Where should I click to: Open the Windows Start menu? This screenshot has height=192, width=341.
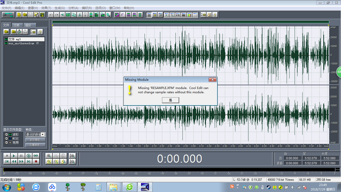6,187
